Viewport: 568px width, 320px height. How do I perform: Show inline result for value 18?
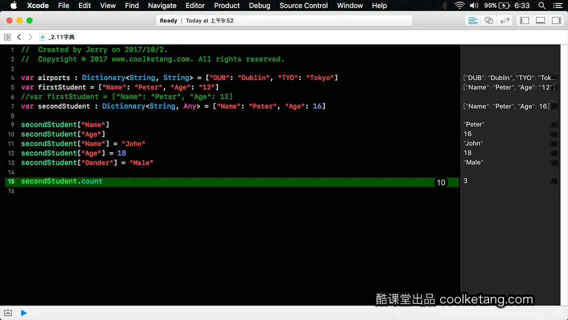554,153
